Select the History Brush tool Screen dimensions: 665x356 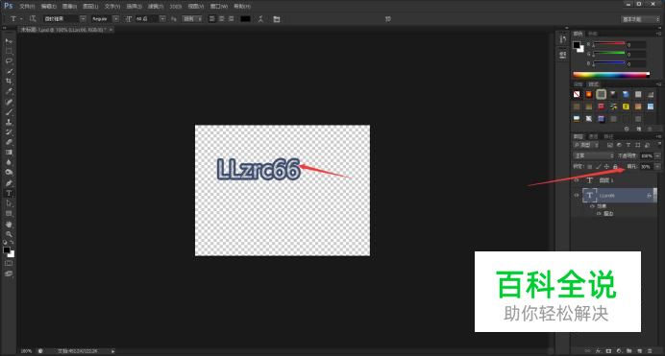9,132
